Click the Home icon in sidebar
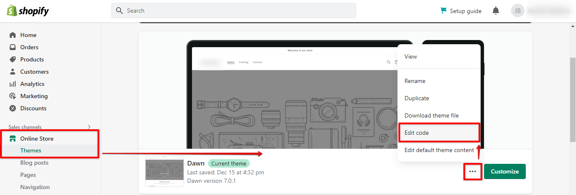Viewport: 576px width, 195px height. click(13, 35)
